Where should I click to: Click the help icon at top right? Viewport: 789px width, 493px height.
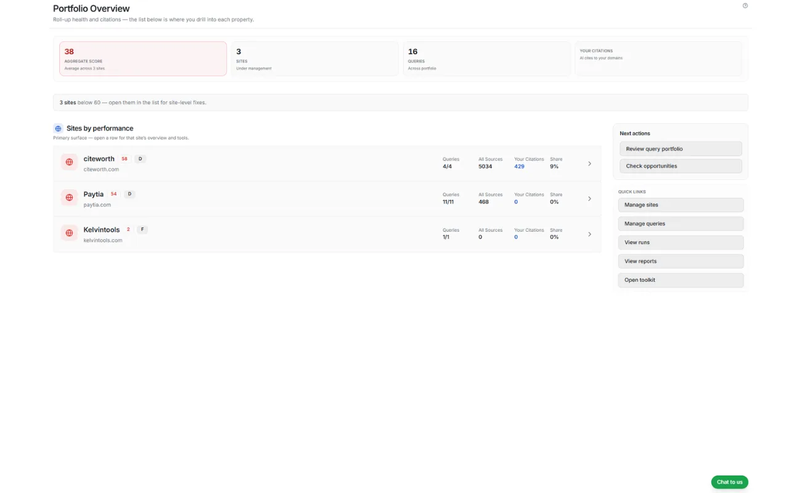pos(745,6)
